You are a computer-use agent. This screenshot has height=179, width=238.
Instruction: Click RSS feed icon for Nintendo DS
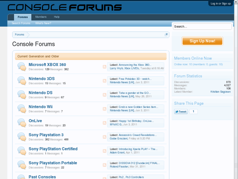(x=104, y=95)
